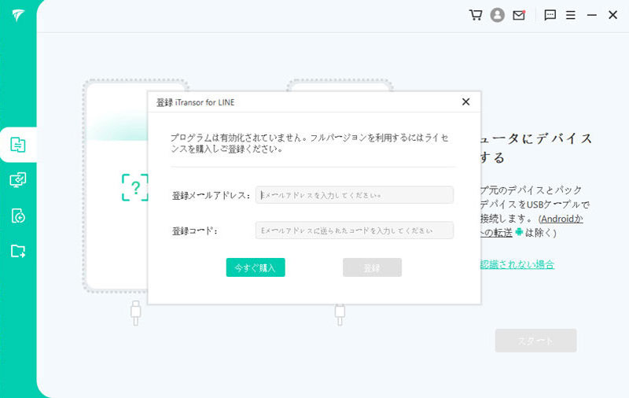The height and width of the screenshot is (398, 629).
Task: Open the device not recognized help link
Action: [x=517, y=264]
